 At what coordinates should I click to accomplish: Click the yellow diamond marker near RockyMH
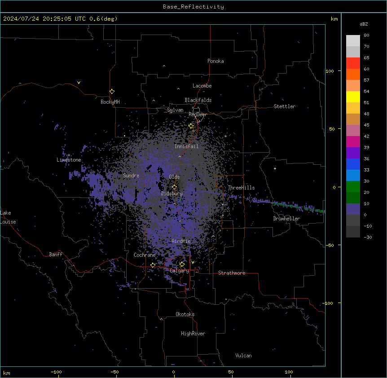click(112, 92)
